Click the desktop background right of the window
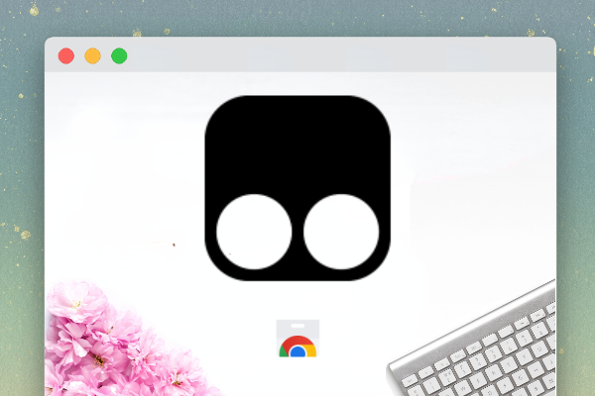 [575, 198]
